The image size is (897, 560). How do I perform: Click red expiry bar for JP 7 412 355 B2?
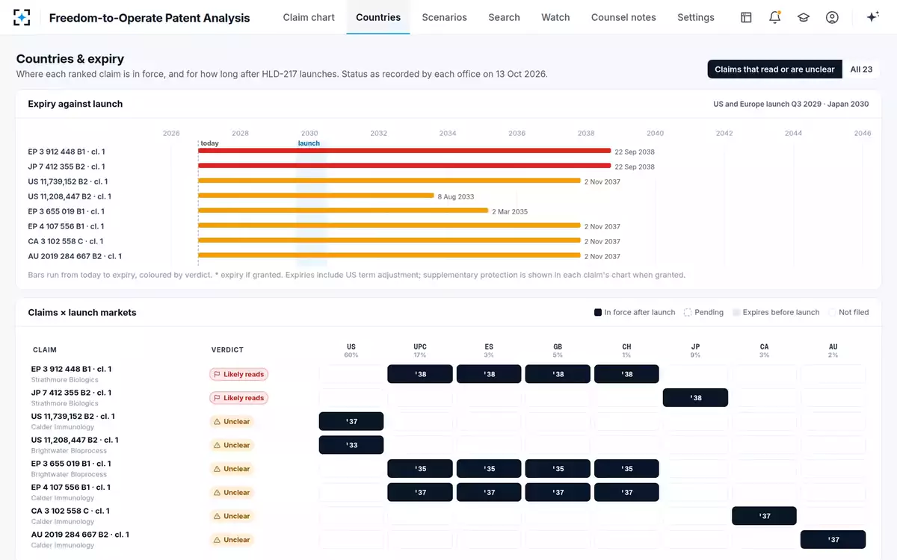(x=404, y=166)
